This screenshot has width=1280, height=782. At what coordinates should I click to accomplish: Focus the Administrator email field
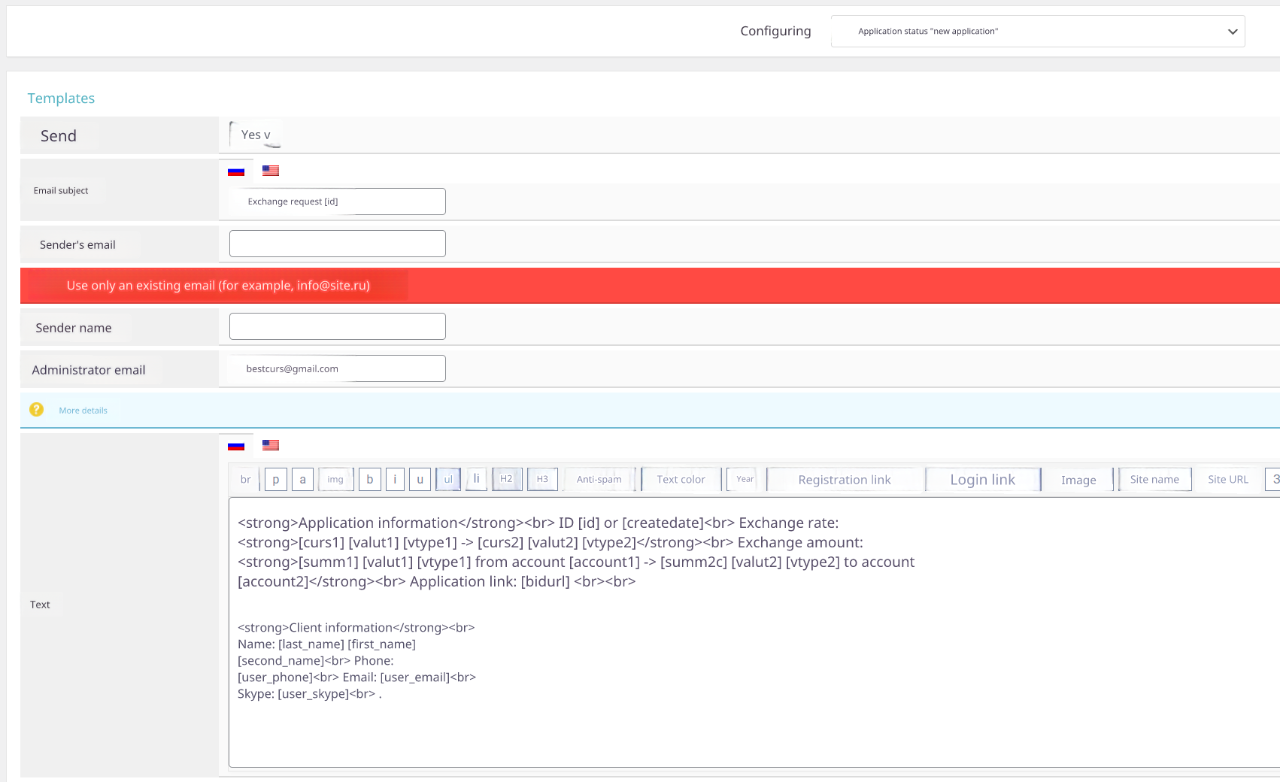pyautogui.click(x=337, y=368)
